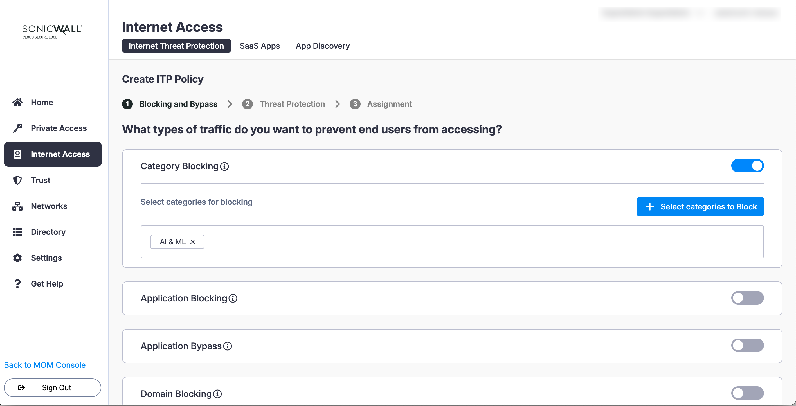Click the Directory list icon
This screenshot has width=796, height=406.
pos(17,232)
